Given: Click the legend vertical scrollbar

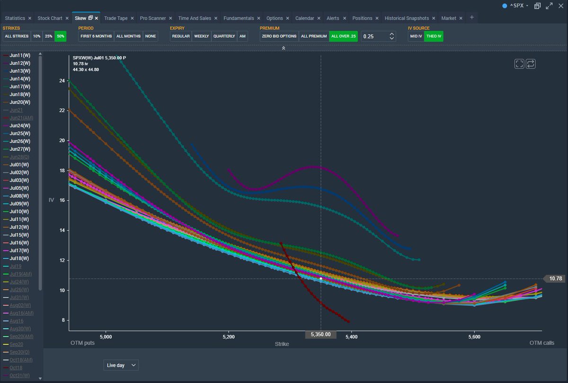Looking at the screenshot, I should coord(40,173).
